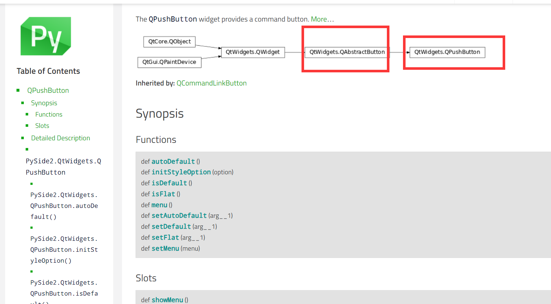Image resolution: width=551 pixels, height=304 pixels.
Task: Click the initStyleOption function link
Action: (181, 172)
